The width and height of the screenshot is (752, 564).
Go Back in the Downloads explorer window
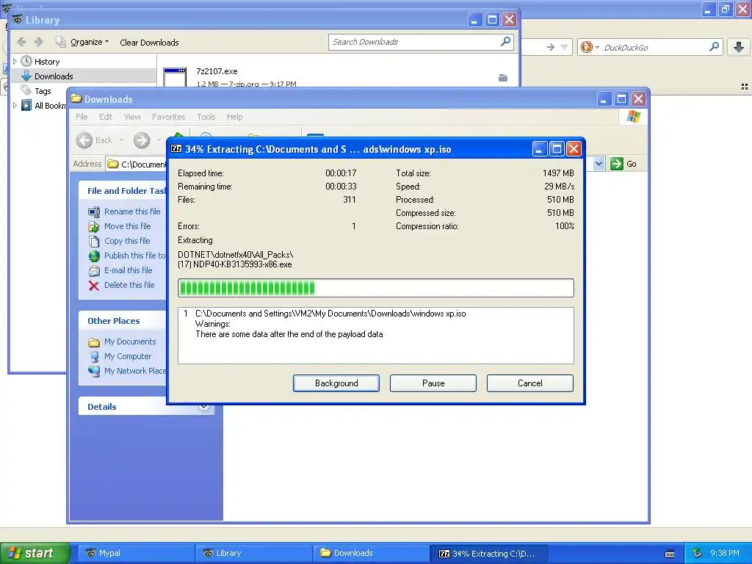pyautogui.click(x=95, y=140)
